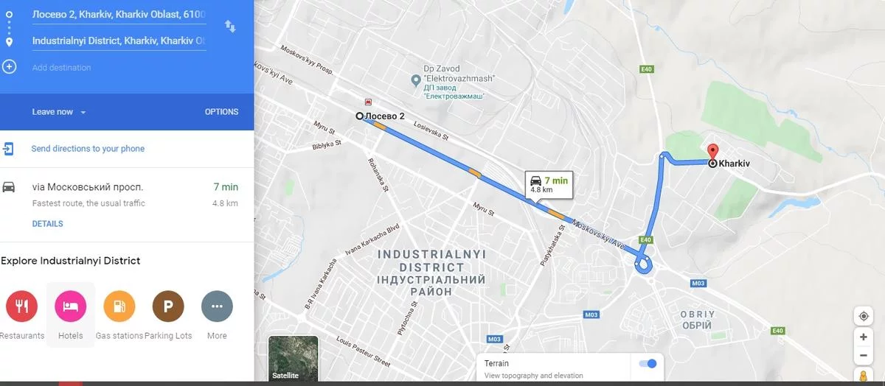This screenshot has width=885, height=386.
Task: Click the Street View pegman icon
Action: point(863,376)
